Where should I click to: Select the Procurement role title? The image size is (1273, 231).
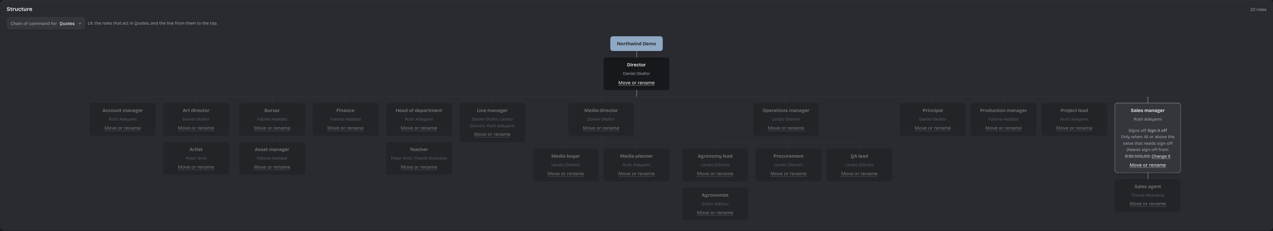pos(788,156)
